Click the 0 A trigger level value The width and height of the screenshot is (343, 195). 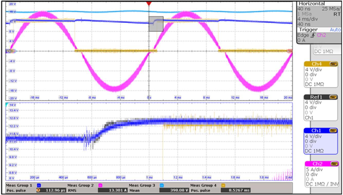pos(301,40)
